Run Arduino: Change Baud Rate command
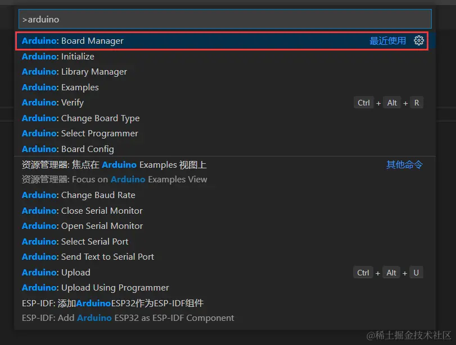 [225, 195]
